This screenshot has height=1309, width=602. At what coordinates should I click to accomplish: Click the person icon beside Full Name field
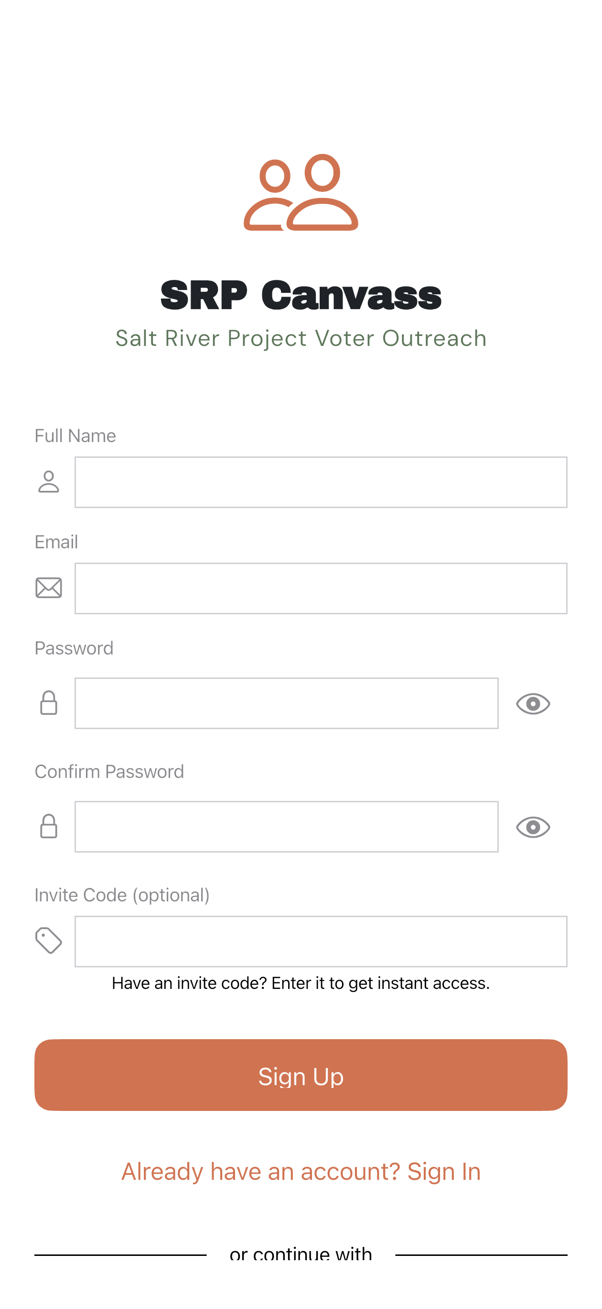coord(49,482)
